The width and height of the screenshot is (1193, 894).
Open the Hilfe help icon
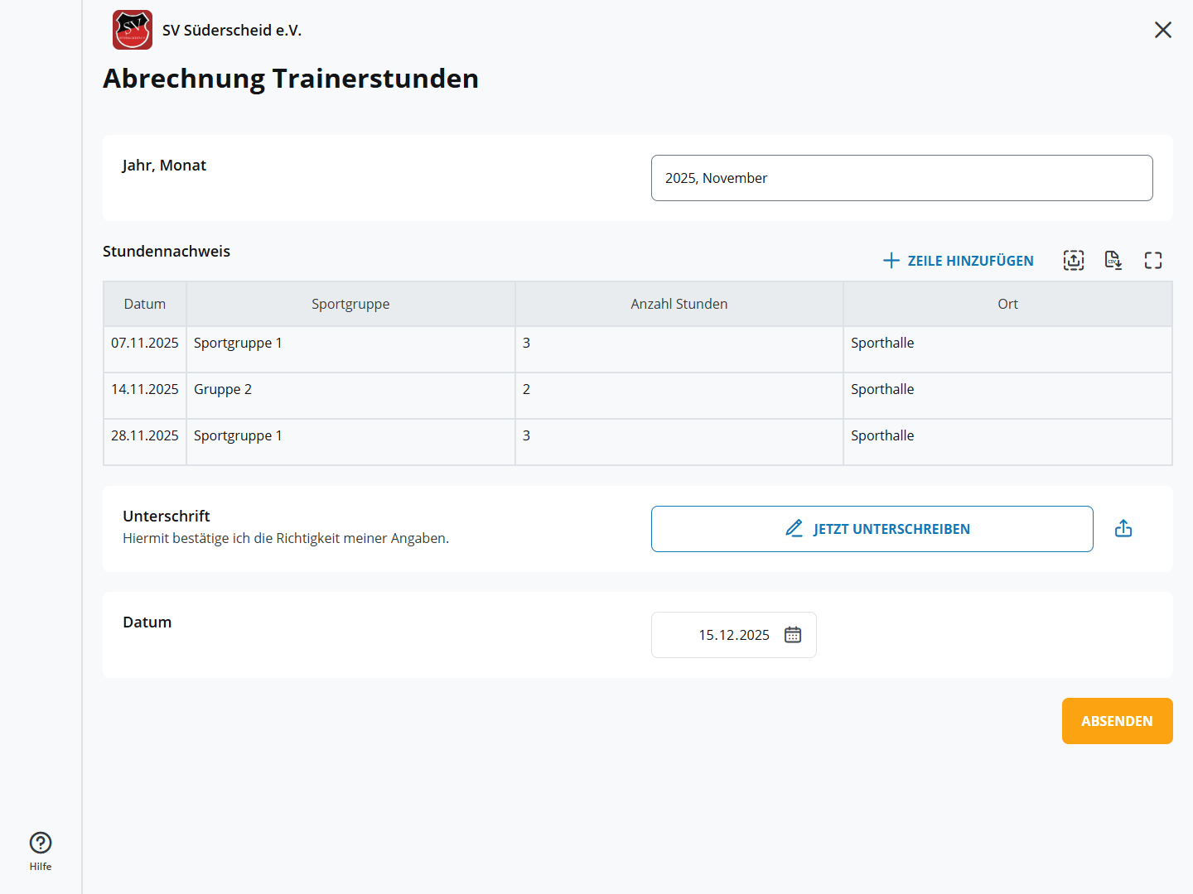click(x=41, y=843)
